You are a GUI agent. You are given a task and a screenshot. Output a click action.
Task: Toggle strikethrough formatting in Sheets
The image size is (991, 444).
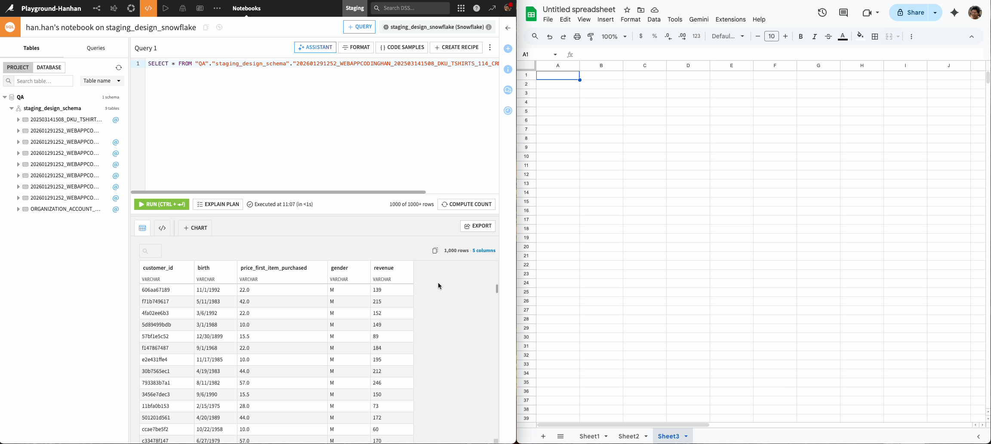coord(828,37)
